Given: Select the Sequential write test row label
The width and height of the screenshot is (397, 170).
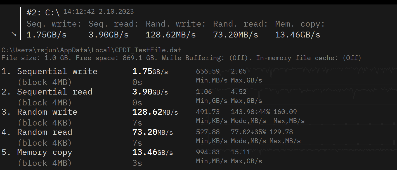Looking at the screenshot, I should click(57, 71).
